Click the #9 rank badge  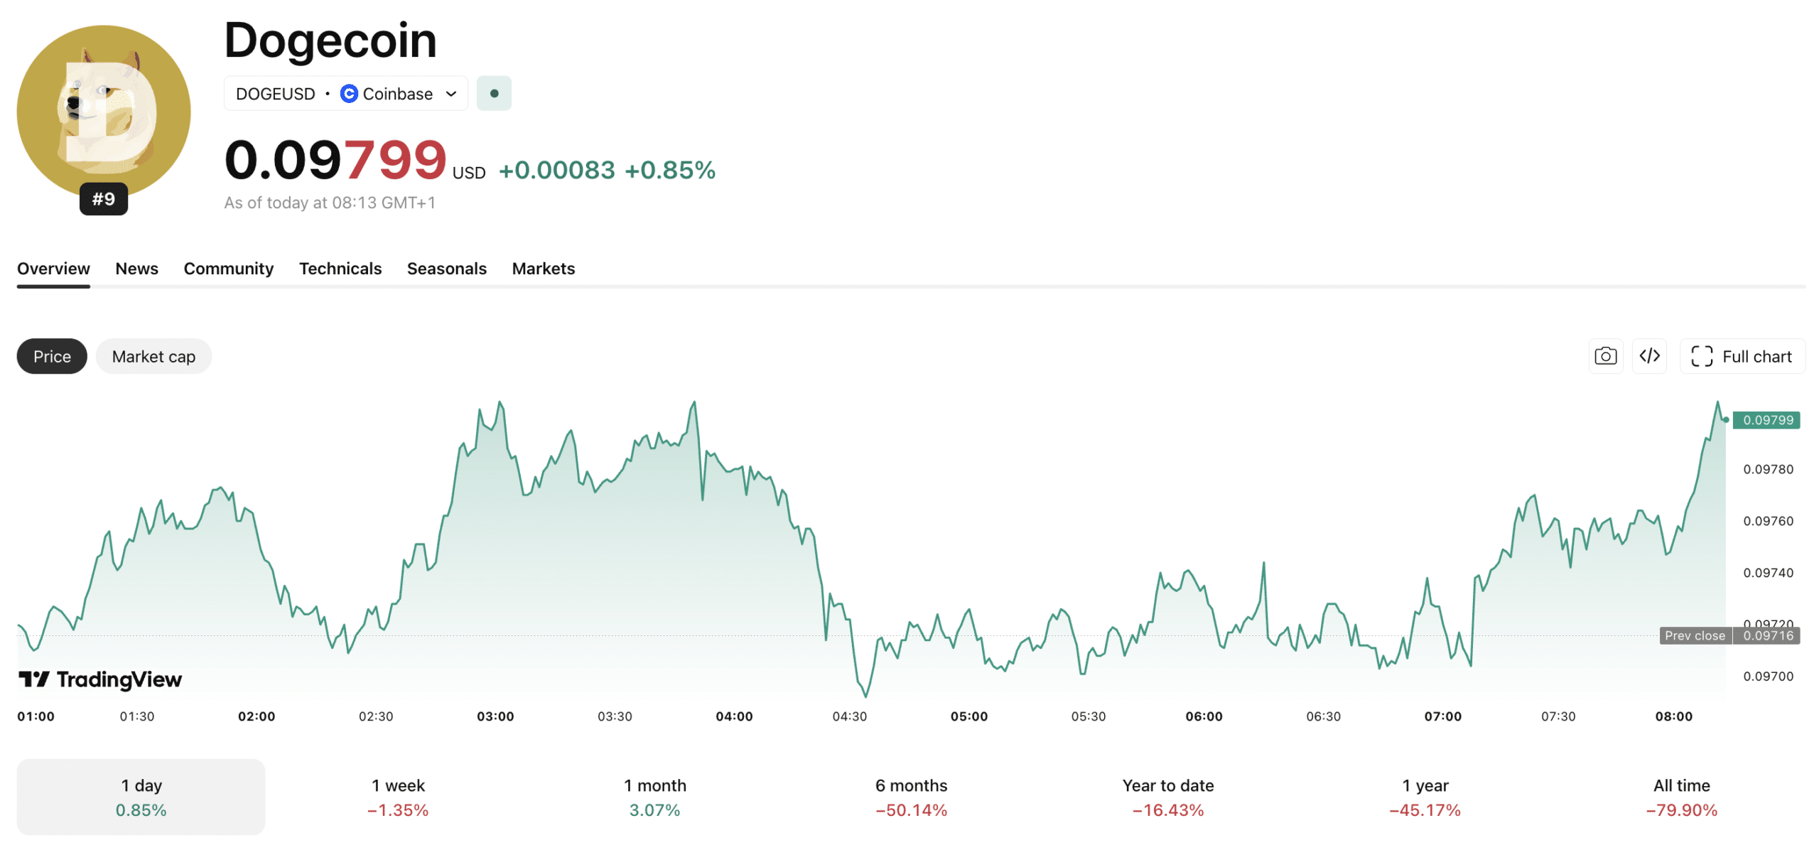click(x=103, y=200)
